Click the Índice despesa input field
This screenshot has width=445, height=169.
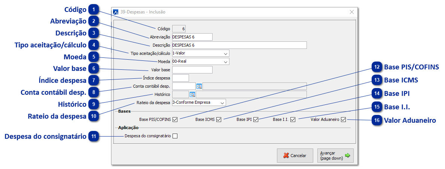tap(180, 78)
